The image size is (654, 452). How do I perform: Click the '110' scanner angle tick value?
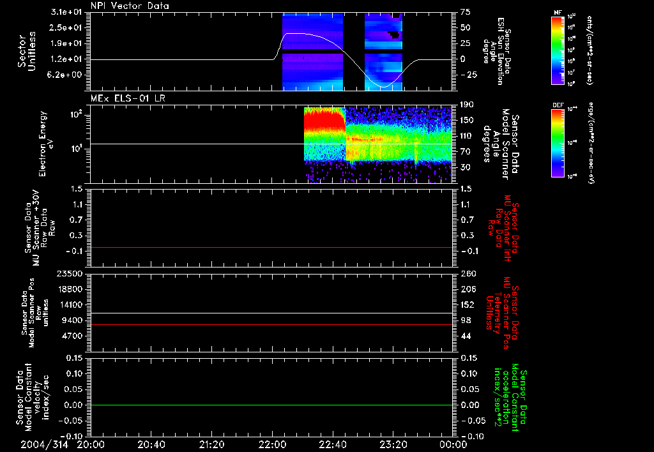[x=467, y=136]
